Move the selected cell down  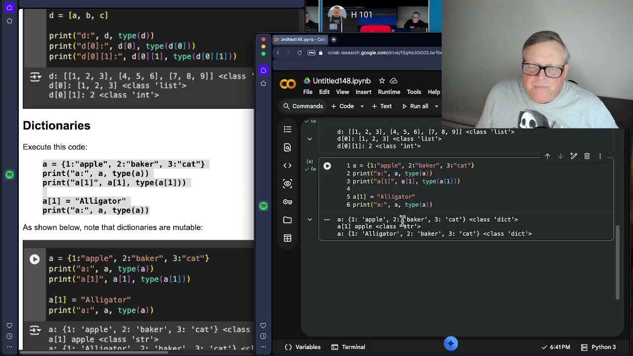click(560, 156)
